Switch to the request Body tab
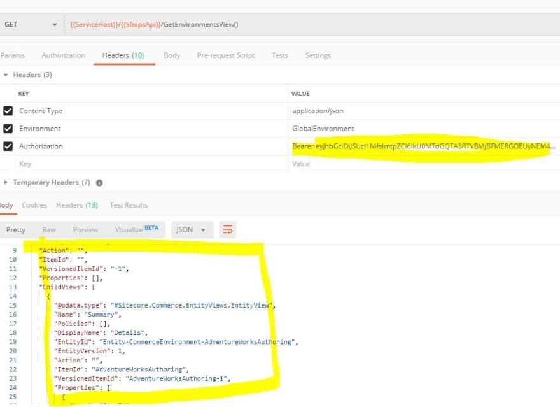Viewport: 560px width, 407px height. tap(172, 55)
